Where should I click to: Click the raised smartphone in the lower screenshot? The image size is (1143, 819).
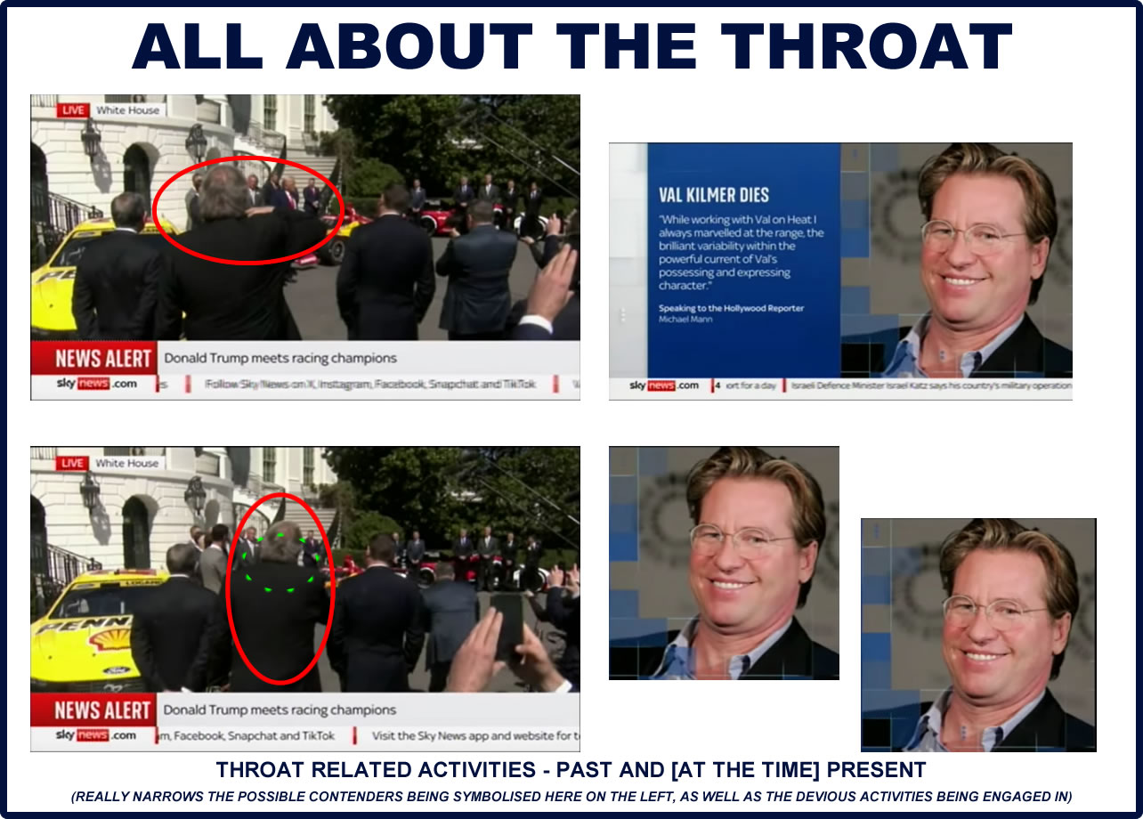(x=507, y=624)
